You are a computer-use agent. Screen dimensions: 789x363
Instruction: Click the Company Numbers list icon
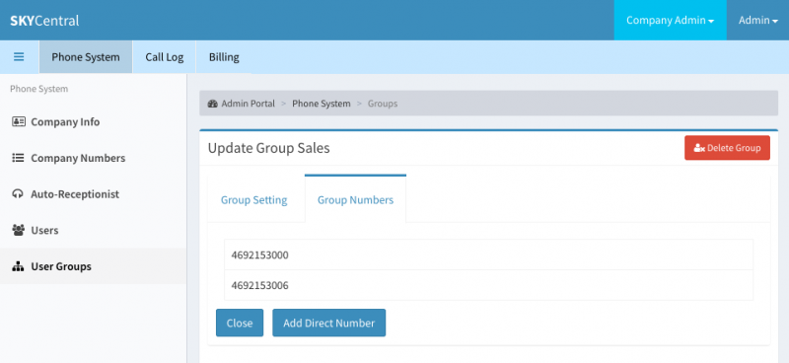(18, 158)
